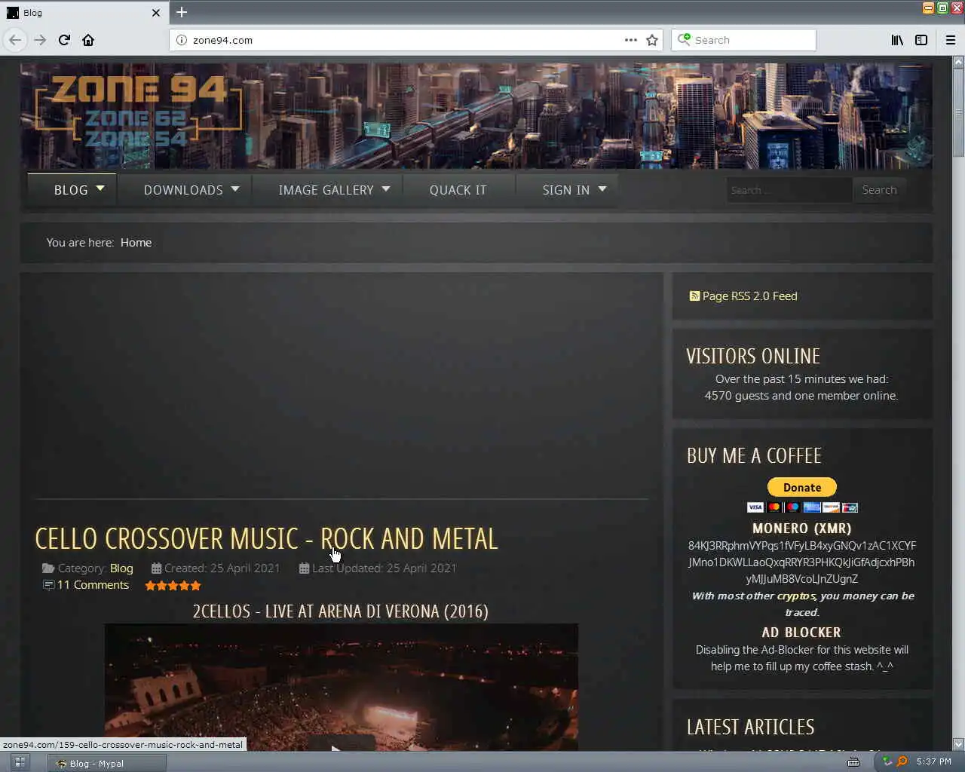The image size is (965, 772).
Task: Reload the zone94.com page
Action: pyautogui.click(x=64, y=40)
